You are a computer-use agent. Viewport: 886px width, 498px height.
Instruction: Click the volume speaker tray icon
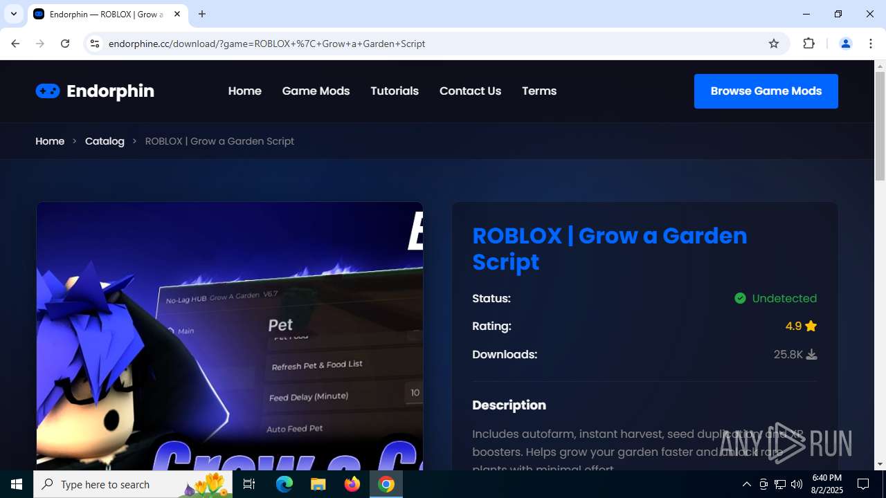click(797, 484)
